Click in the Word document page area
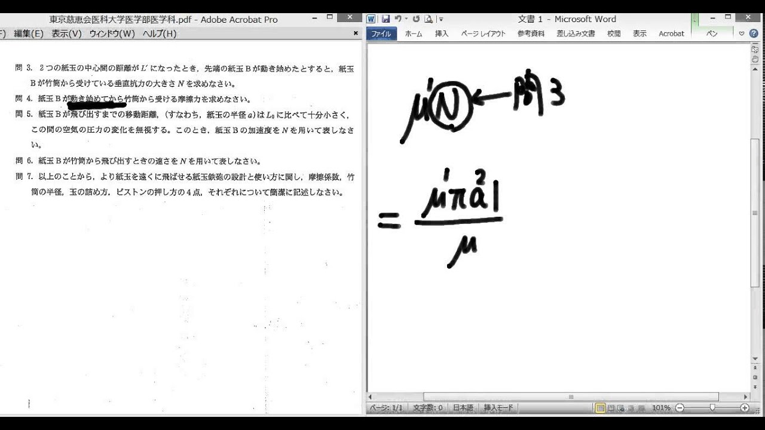765x430 pixels. tap(559, 218)
